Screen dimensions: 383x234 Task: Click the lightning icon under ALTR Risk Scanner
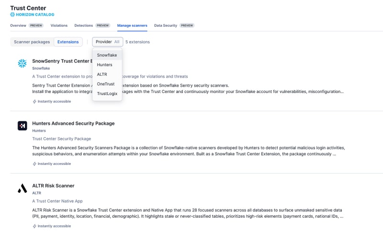pos(34,226)
